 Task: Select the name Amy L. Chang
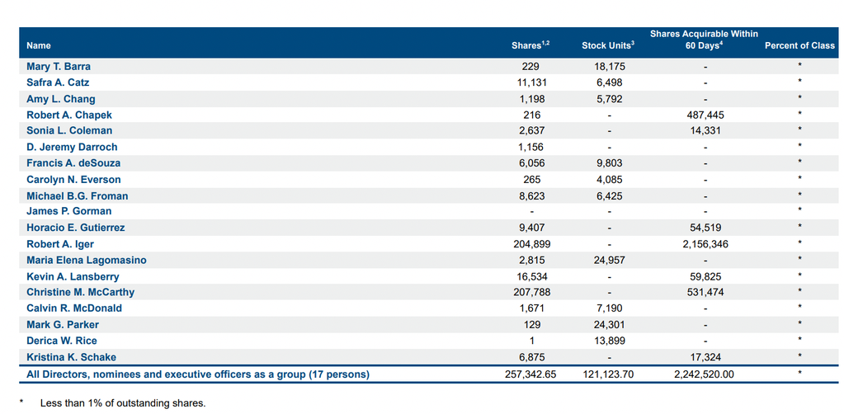coord(61,99)
